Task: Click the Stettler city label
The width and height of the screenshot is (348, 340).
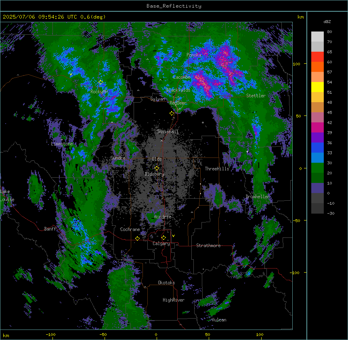Action: [x=256, y=96]
